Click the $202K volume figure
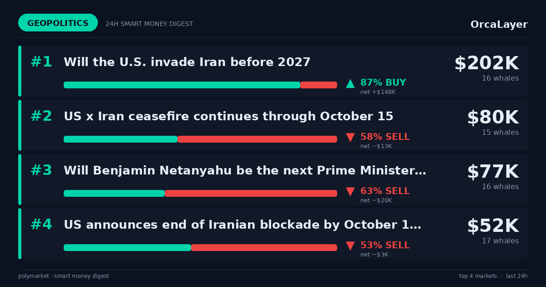546x287 pixels. pos(486,63)
